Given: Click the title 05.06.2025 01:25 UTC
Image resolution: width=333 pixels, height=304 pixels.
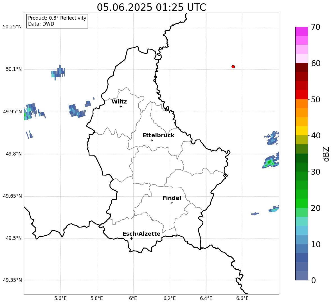Looking at the screenshot, I should 151,7.
